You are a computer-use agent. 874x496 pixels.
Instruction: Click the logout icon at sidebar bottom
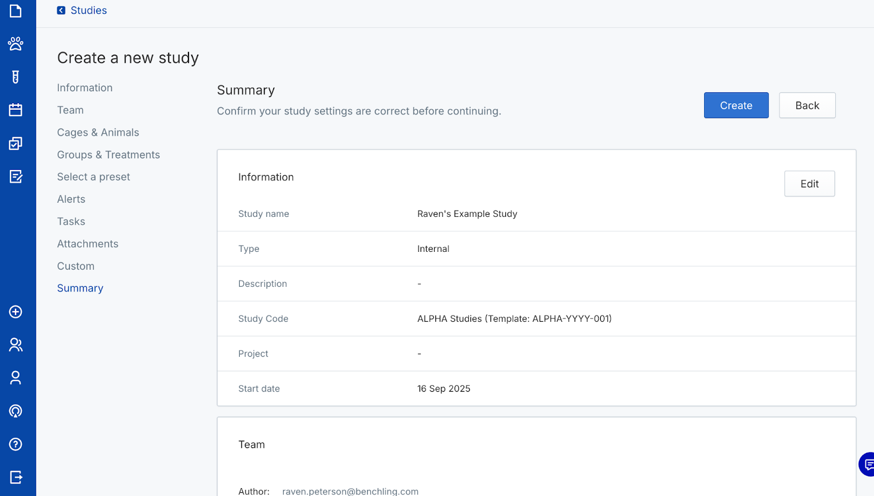[x=15, y=477]
